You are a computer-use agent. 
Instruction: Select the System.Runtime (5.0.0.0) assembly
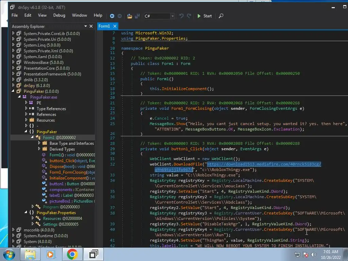[46, 236]
